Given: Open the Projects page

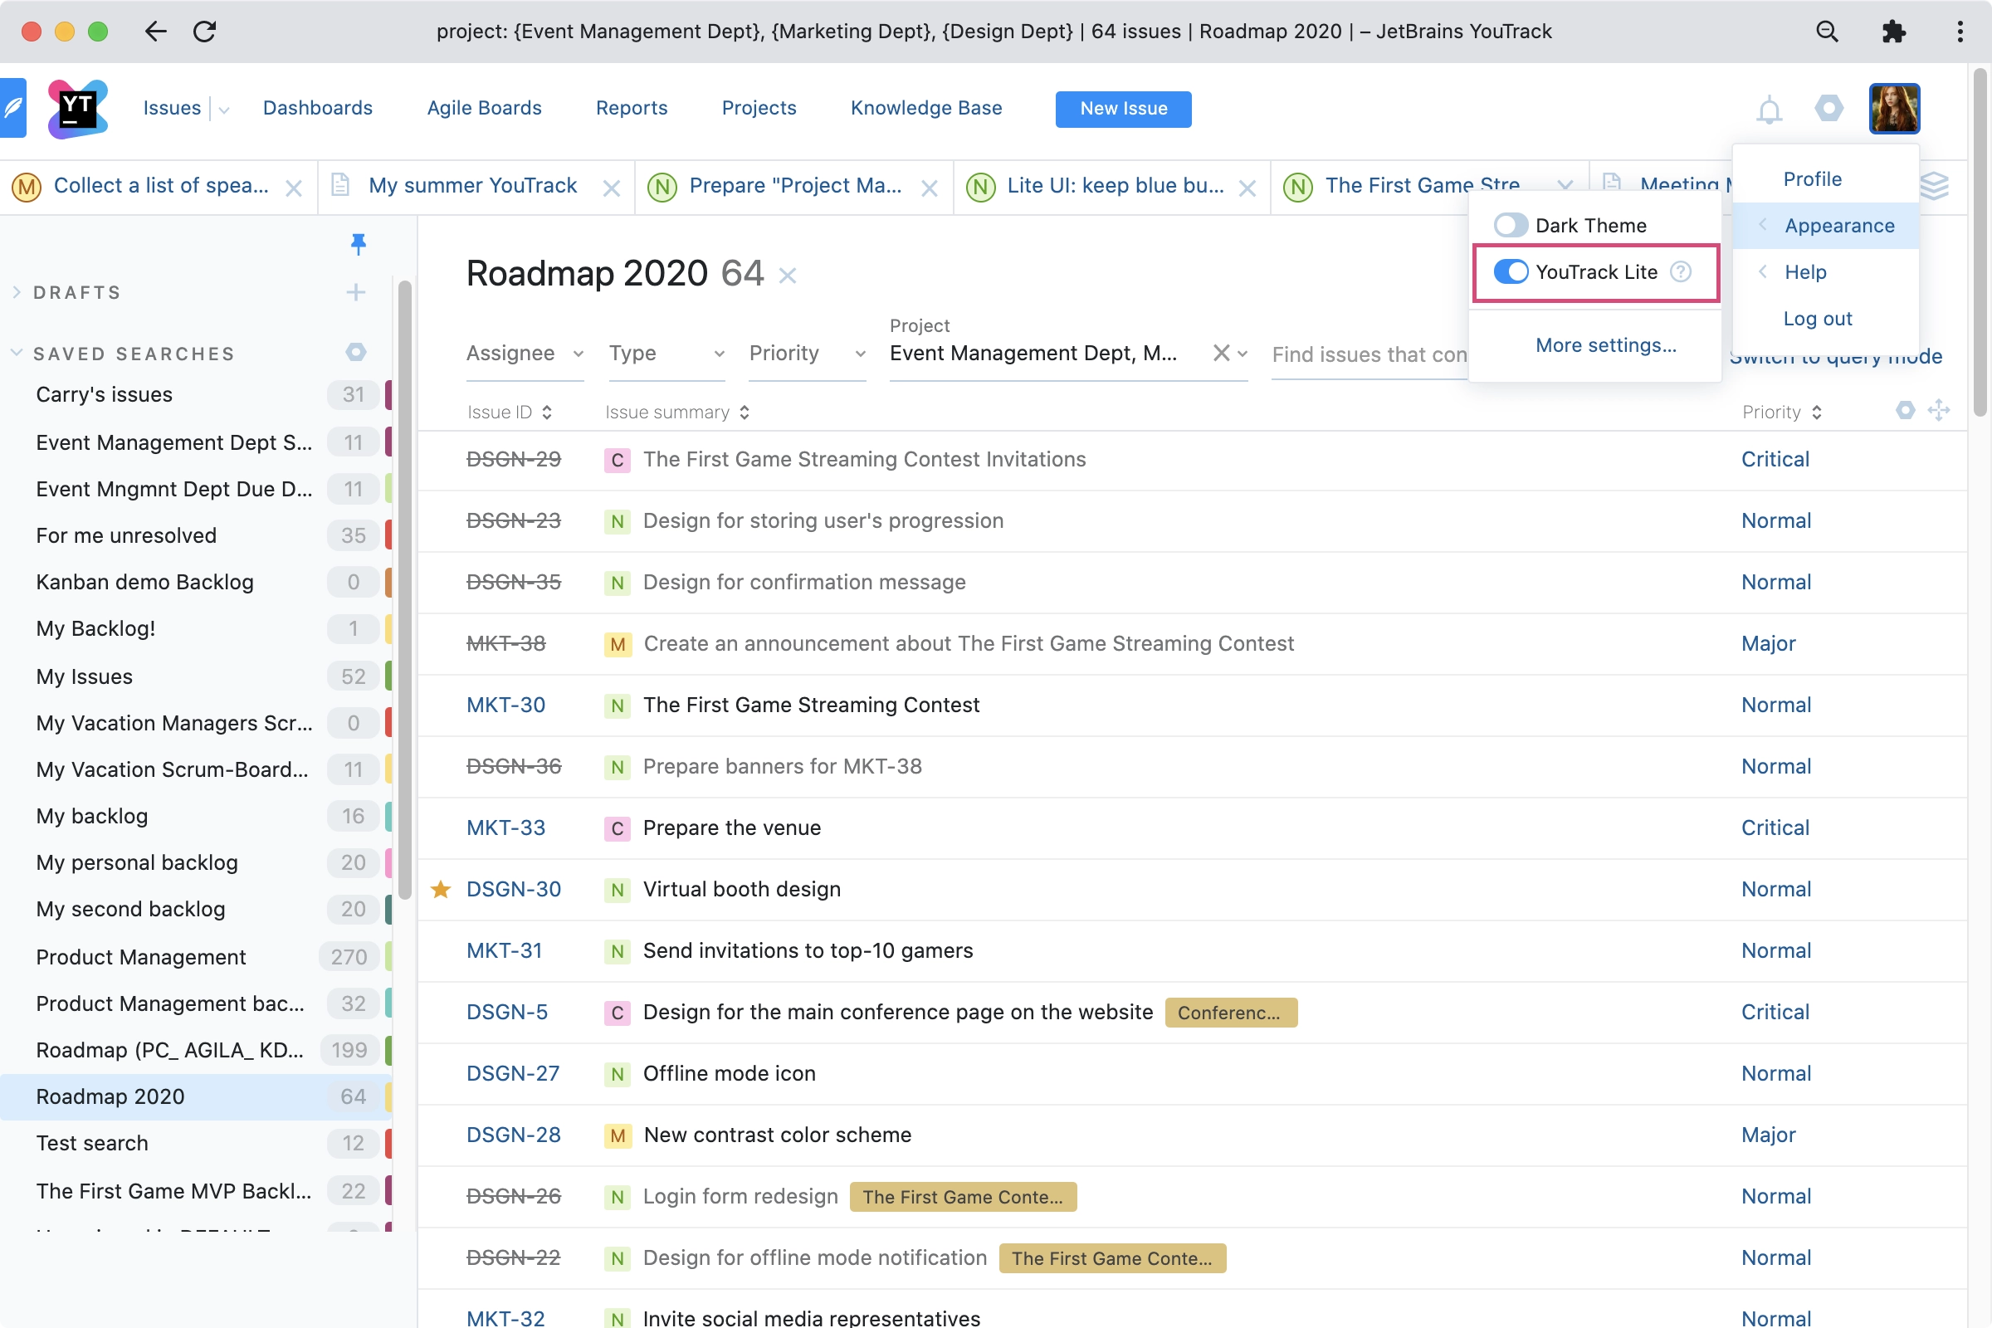Looking at the screenshot, I should click(759, 109).
